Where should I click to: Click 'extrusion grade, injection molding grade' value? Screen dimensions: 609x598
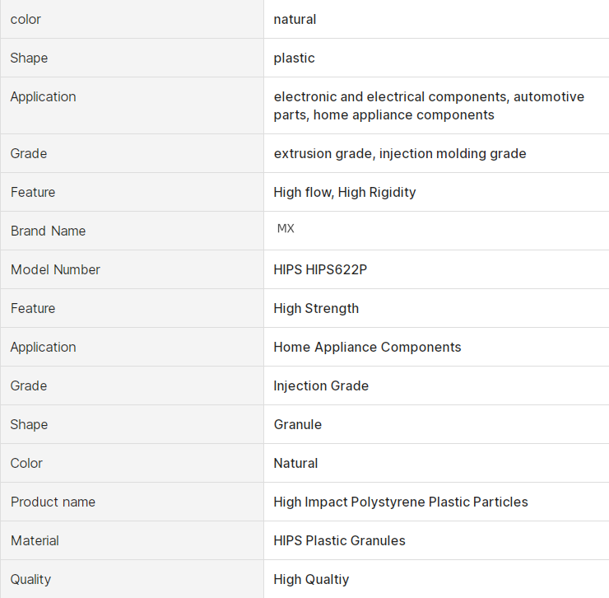[x=399, y=153]
